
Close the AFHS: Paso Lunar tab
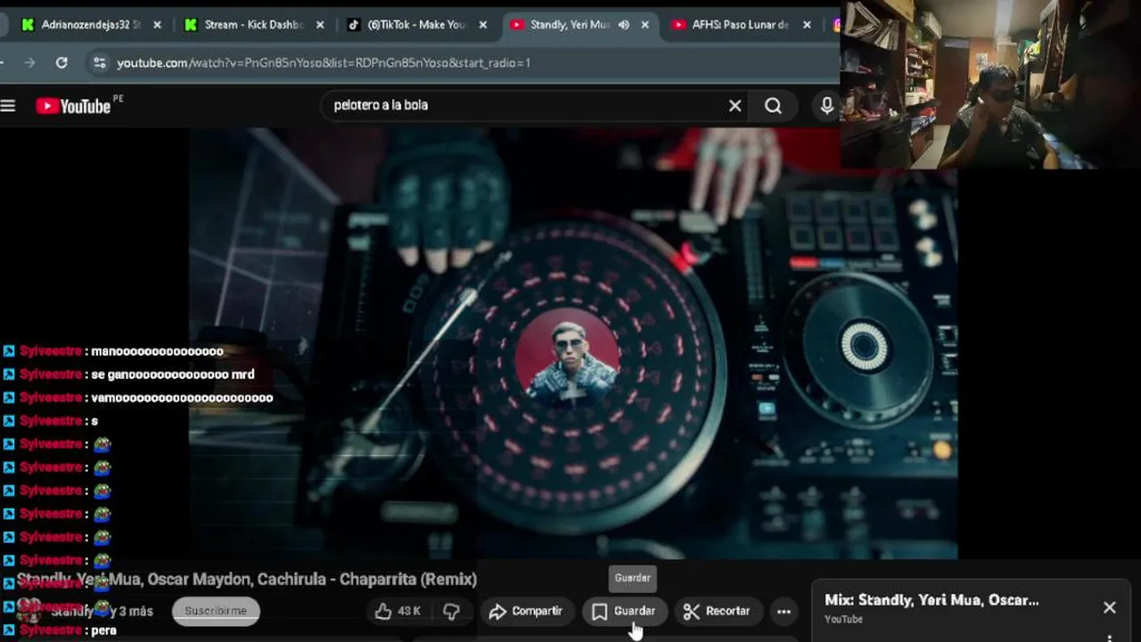click(807, 25)
